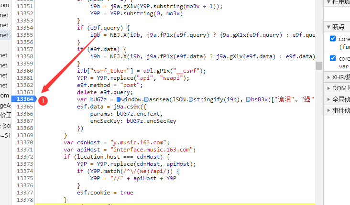Select the highlighted file in the navigator
Image resolution: width=350 pixels, height=205 pixels.
coord(5,35)
